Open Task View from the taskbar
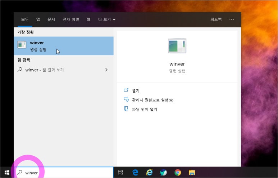The image size is (278, 178). point(120,173)
